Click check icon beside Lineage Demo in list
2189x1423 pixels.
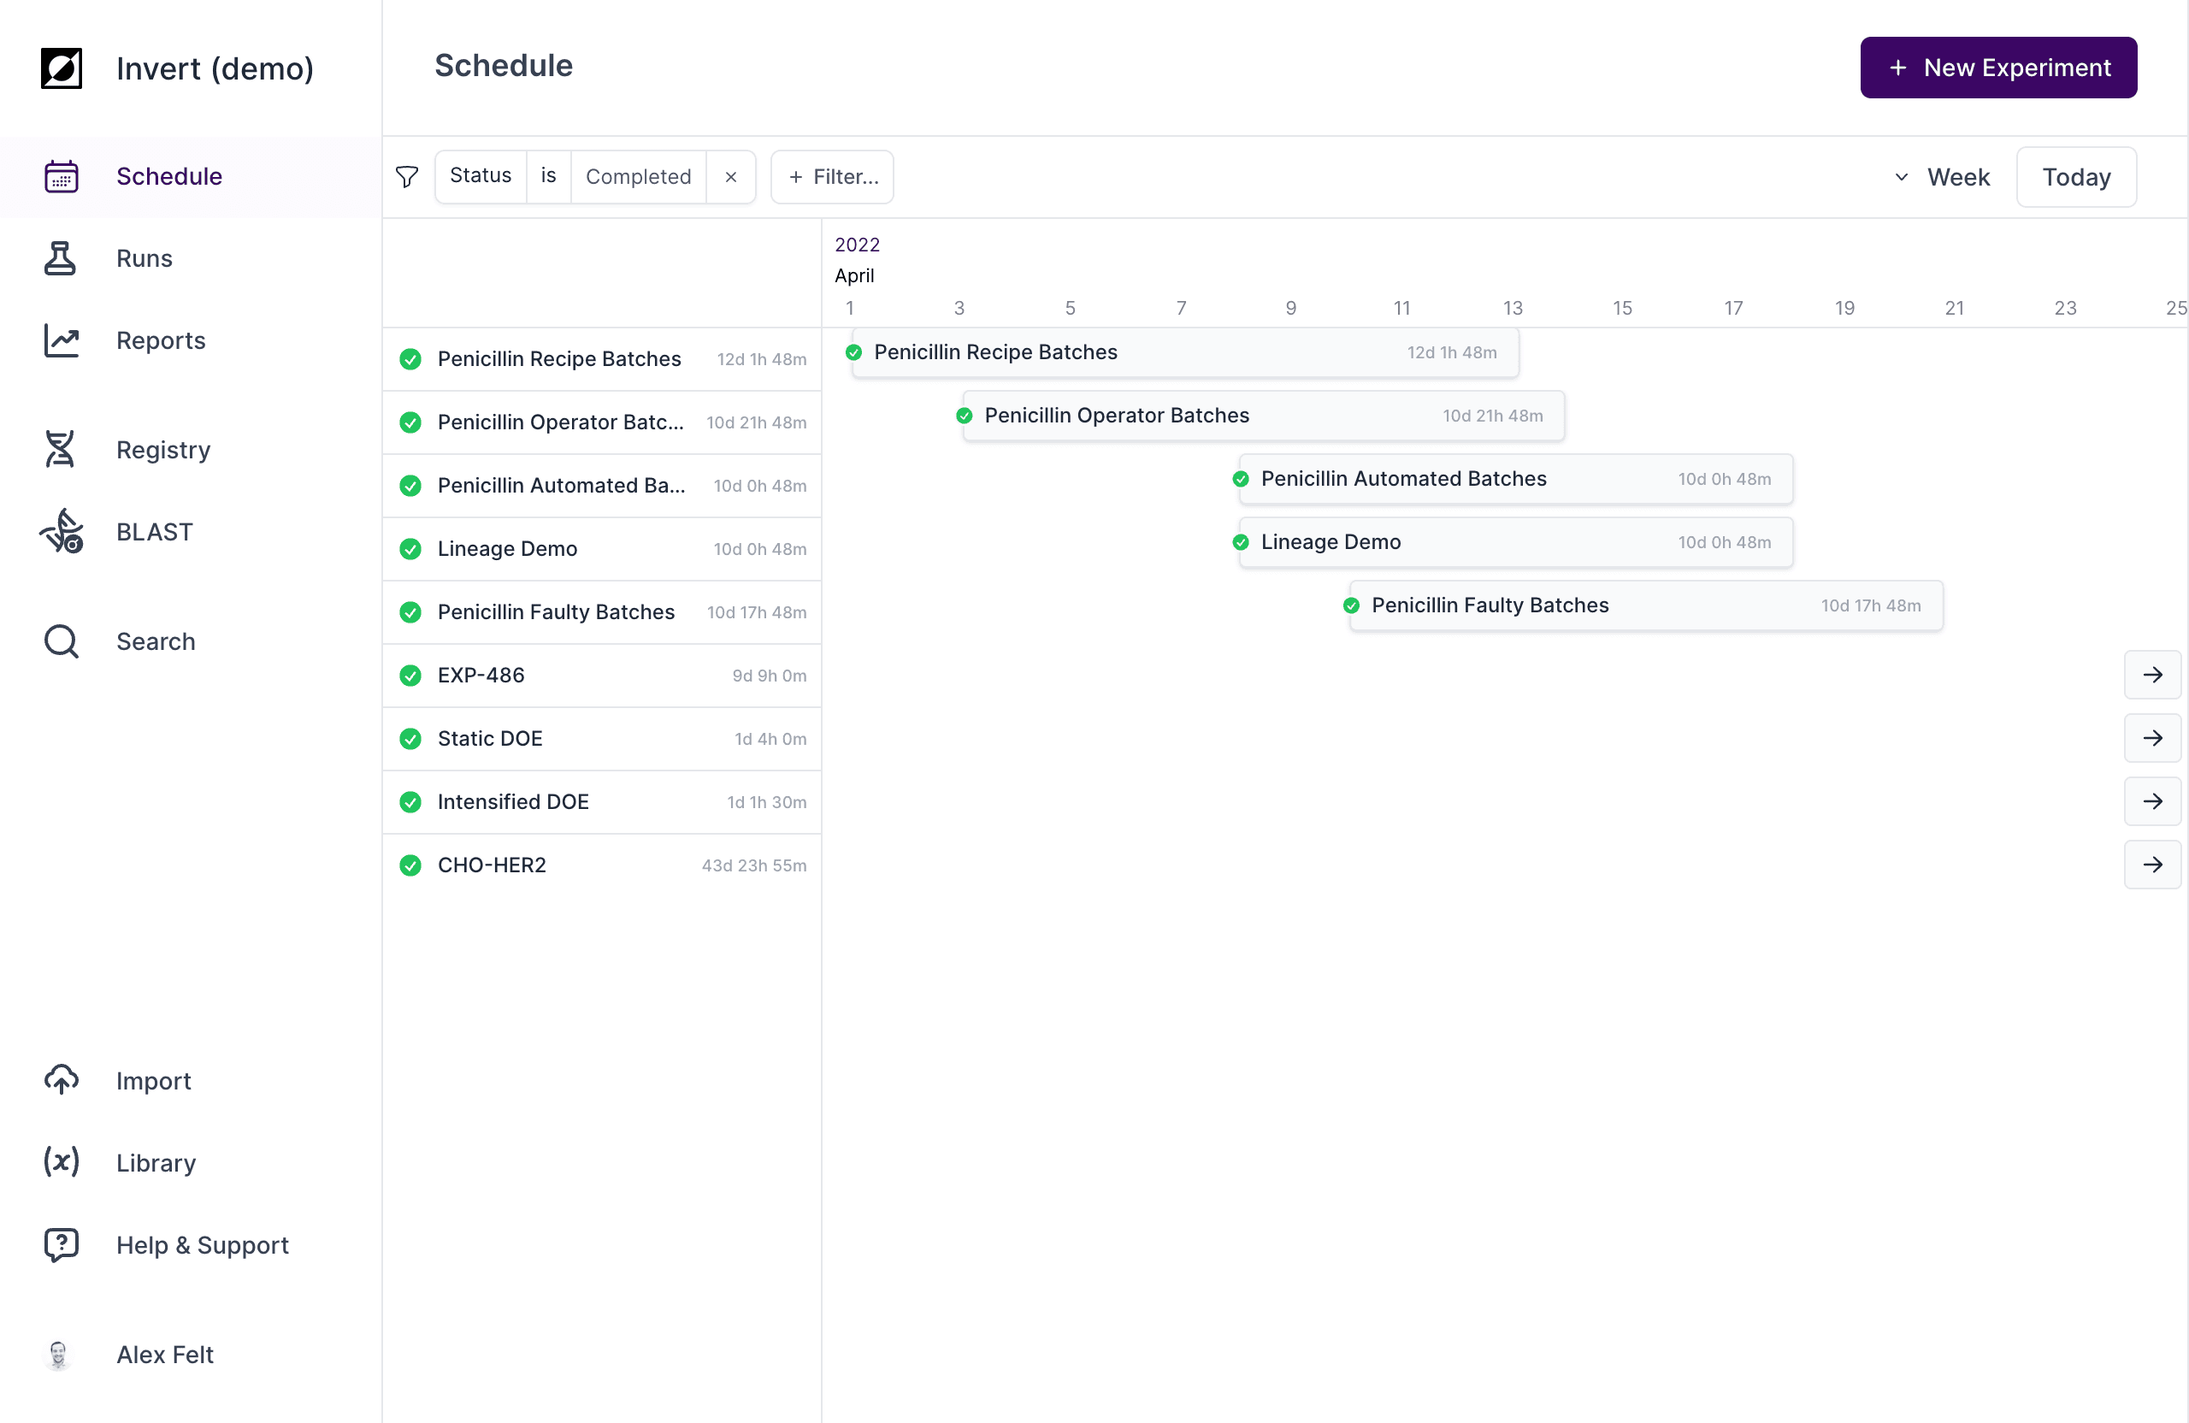tap(410, 549)
